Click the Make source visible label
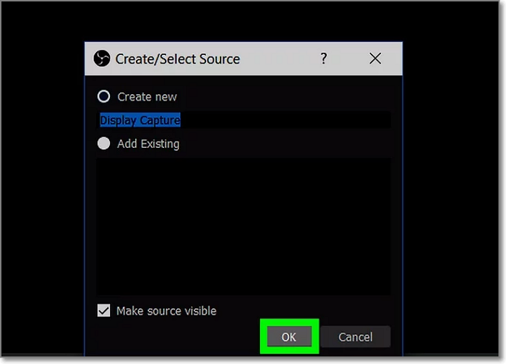 [x=166, y=311]
